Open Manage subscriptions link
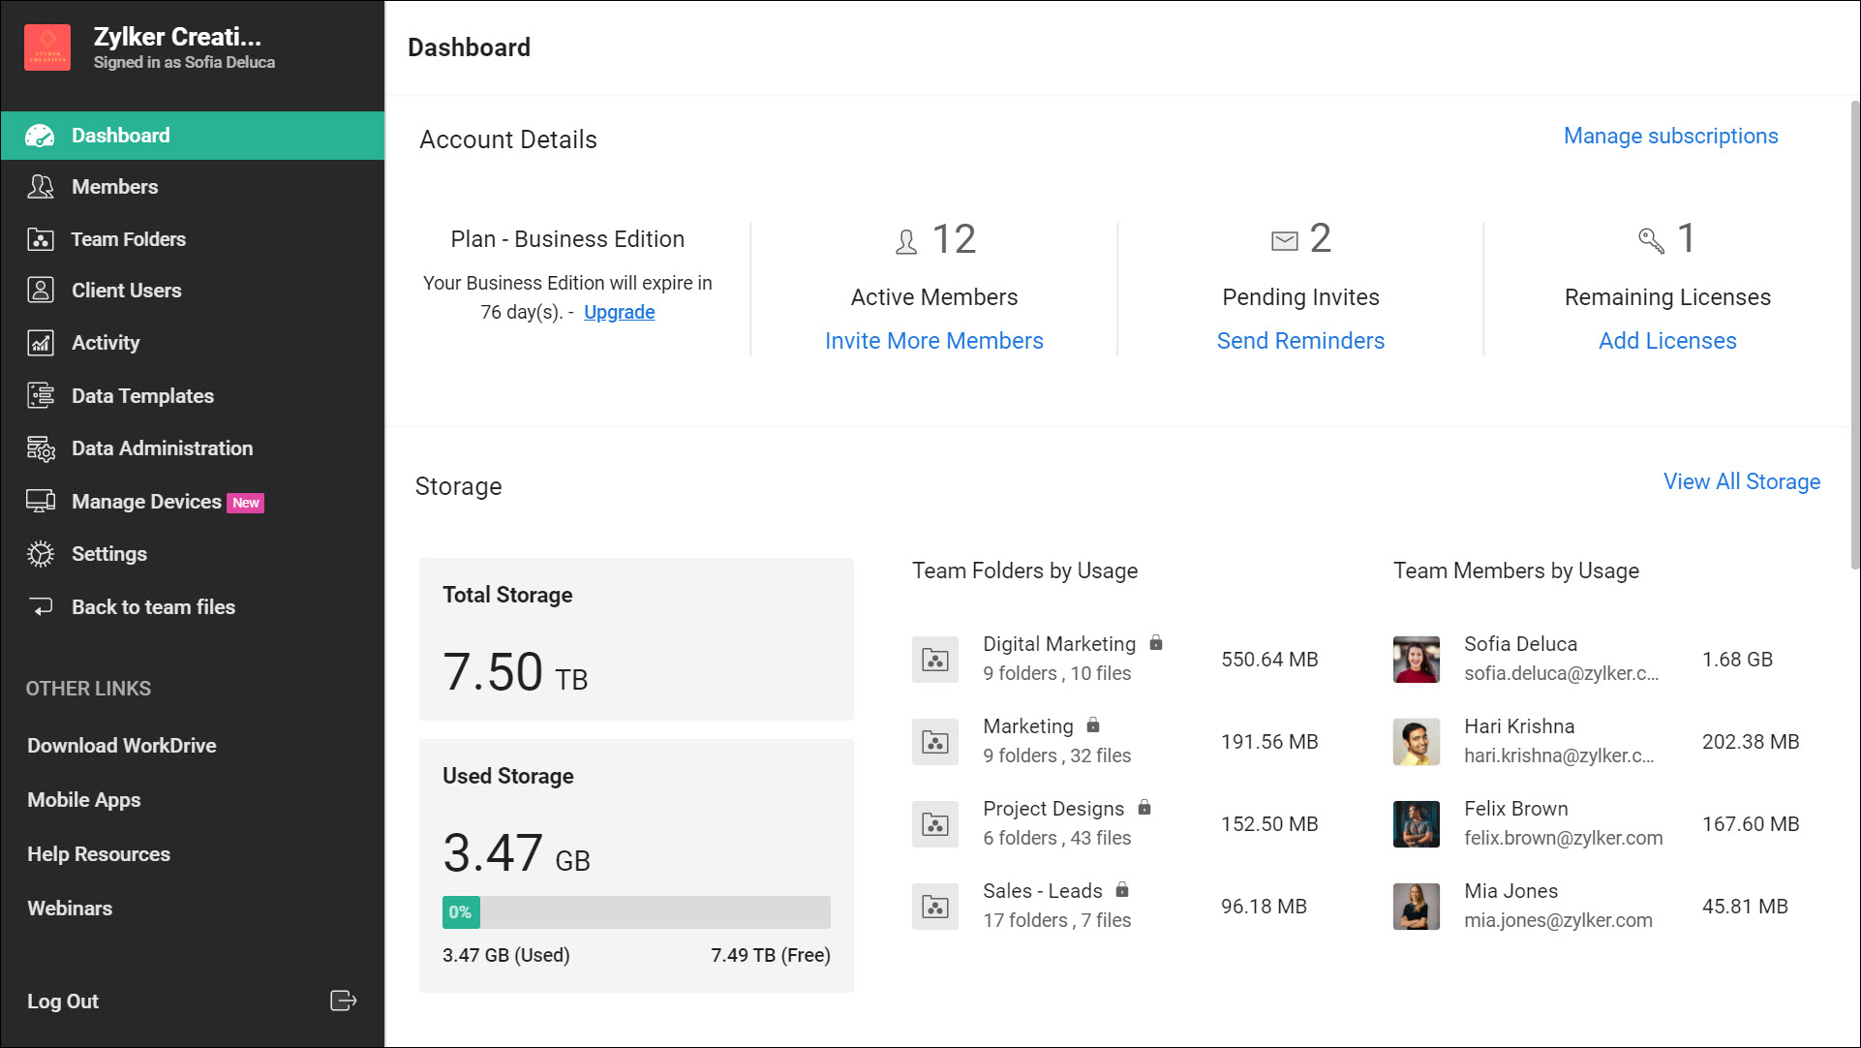The image size is (1861, 1048). pos(1670,136)
